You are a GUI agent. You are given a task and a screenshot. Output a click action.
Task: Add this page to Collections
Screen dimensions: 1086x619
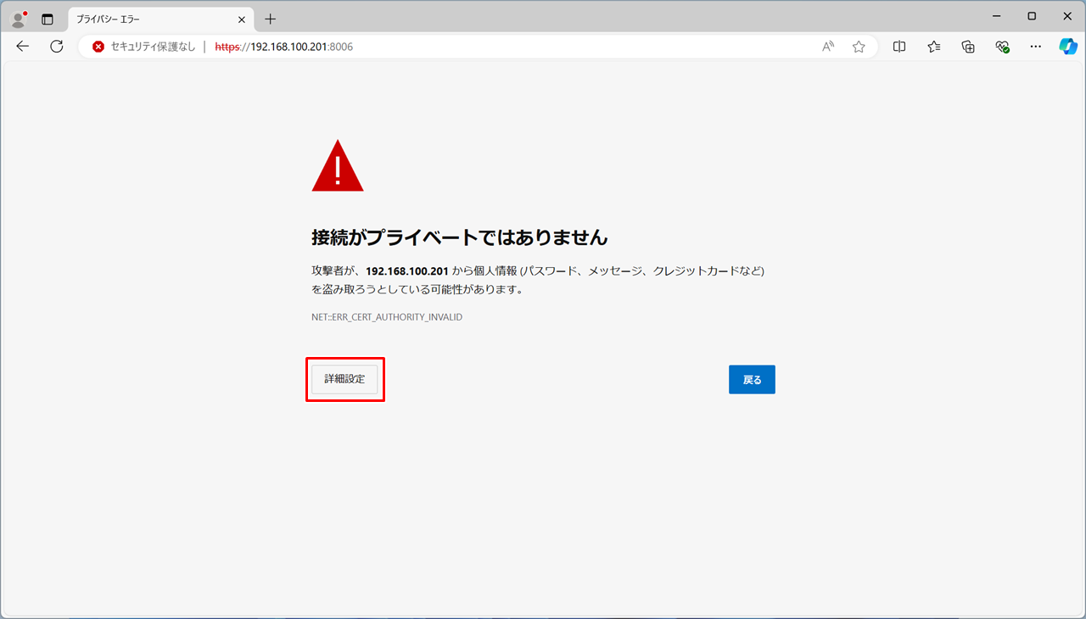click(x=967, y=47)
